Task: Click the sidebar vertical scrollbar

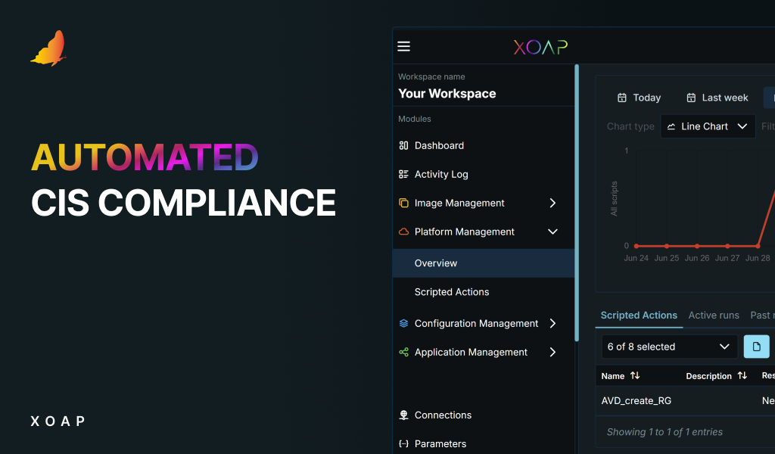Action: click(x=576, y=203)
